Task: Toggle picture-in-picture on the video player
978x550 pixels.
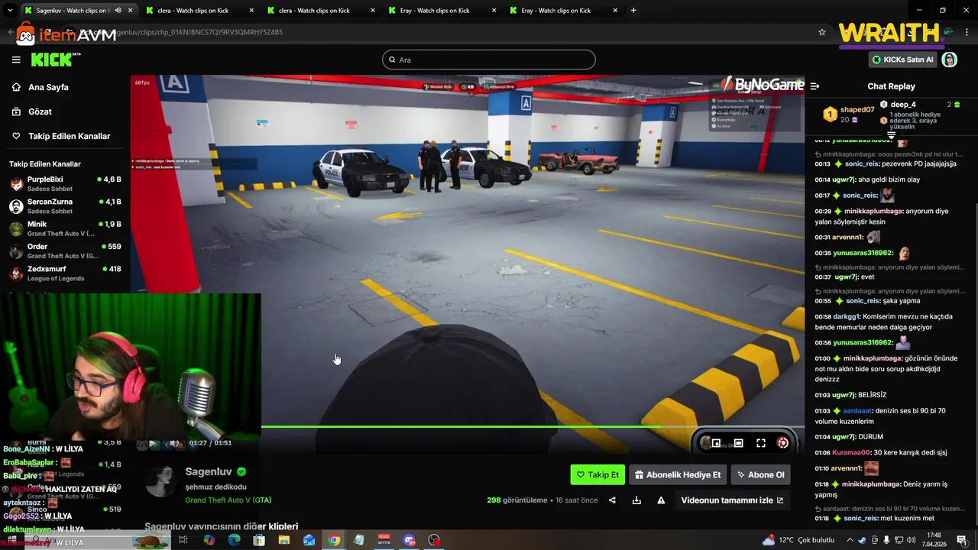Action: [x=716, y=443]
